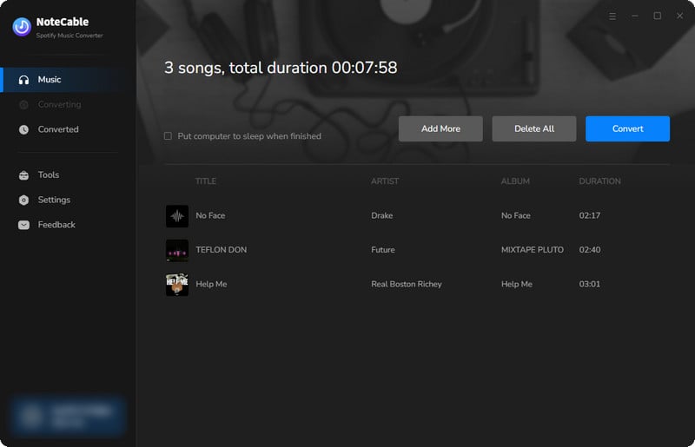Close the NoteCable window
The width and height of the screenshot is (695, 447).
click(680, 16)
